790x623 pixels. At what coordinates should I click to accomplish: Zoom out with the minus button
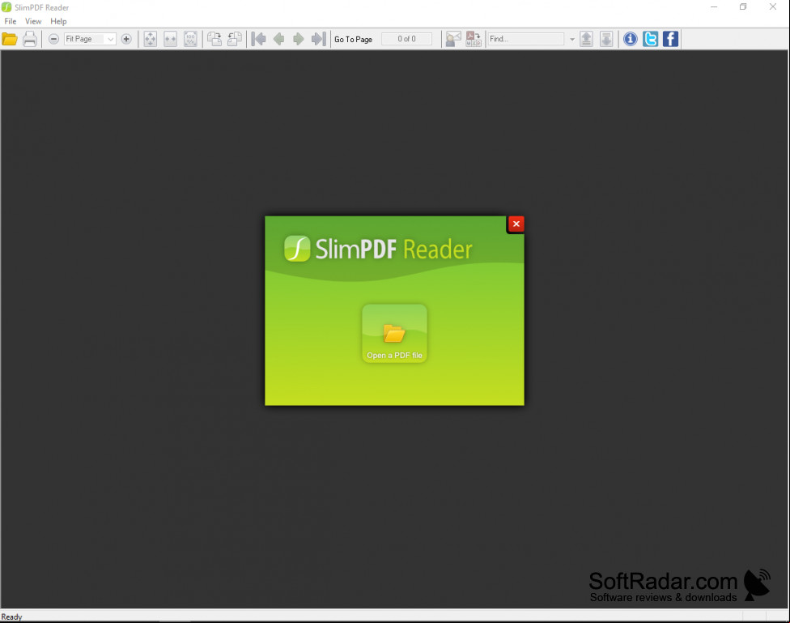click(x=53, y=39)
